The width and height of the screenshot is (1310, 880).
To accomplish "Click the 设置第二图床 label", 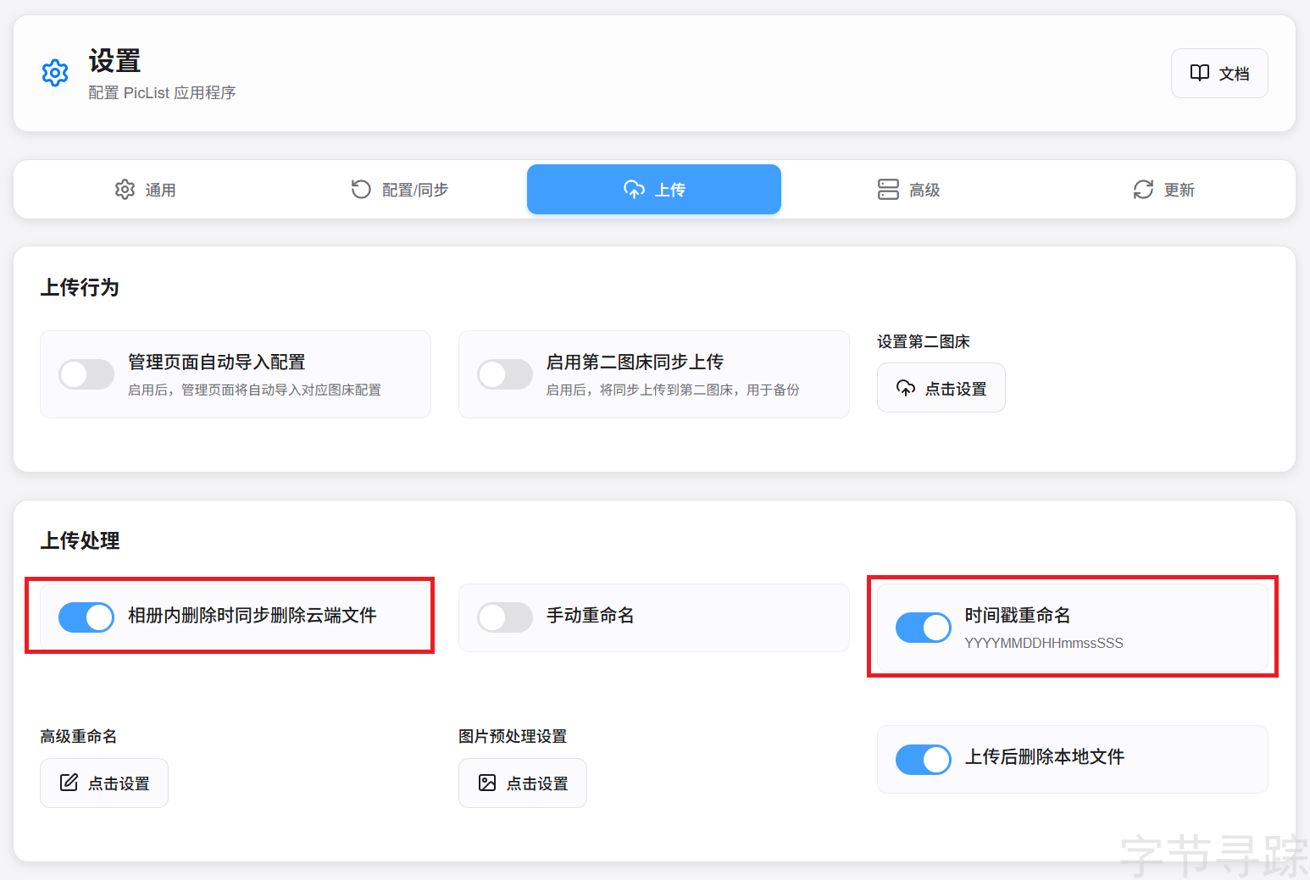I will click(x=924, y=342).
